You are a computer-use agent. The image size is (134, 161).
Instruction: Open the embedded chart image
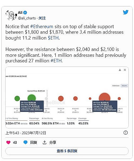coord(67,97)
